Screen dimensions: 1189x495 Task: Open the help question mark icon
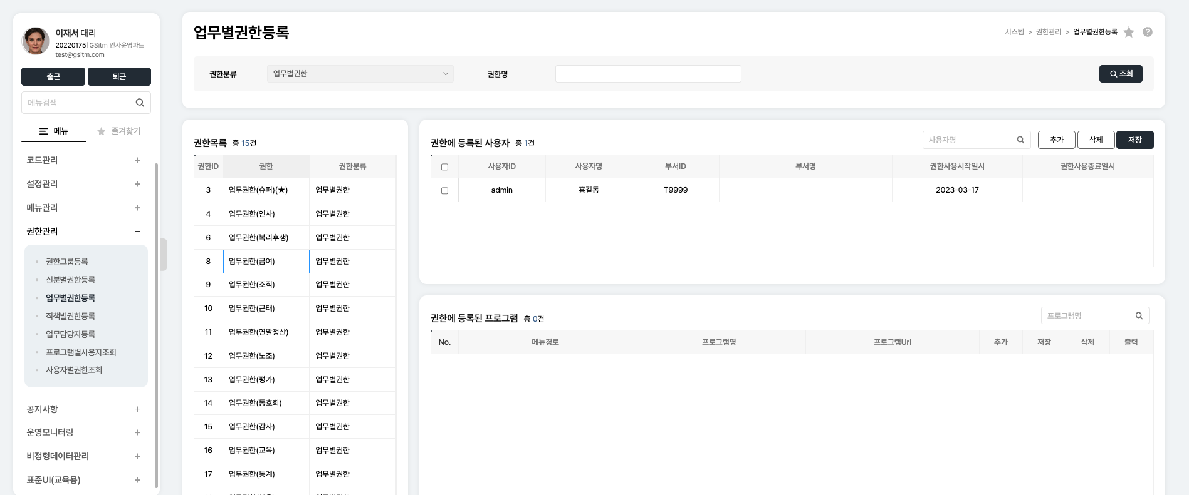1148,32
